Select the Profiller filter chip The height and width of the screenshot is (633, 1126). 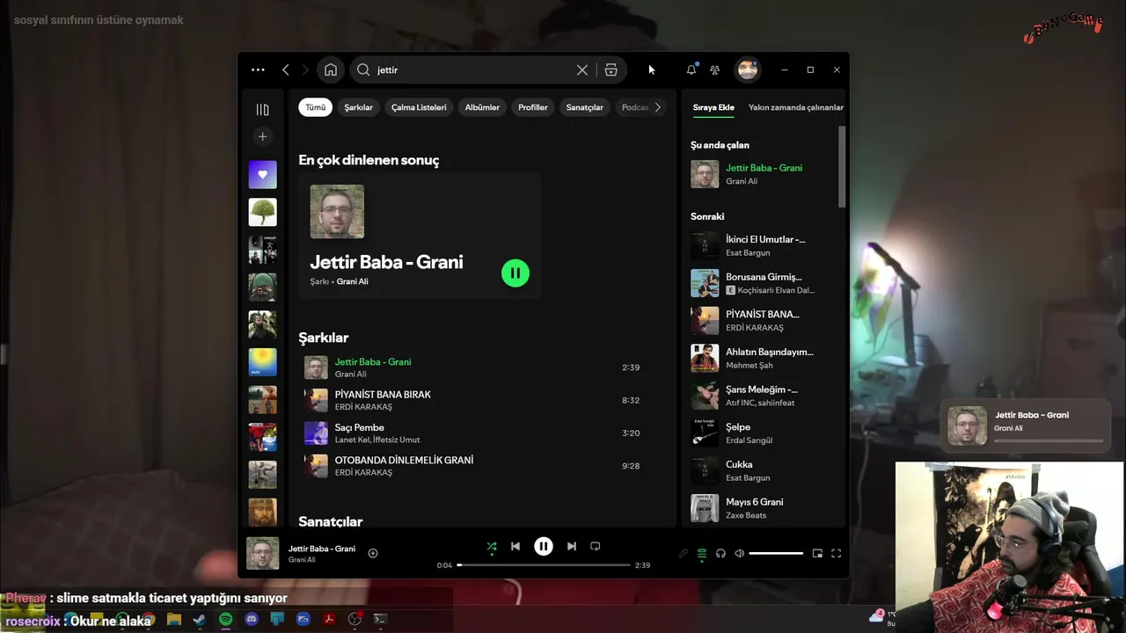(x=533, y=107)
